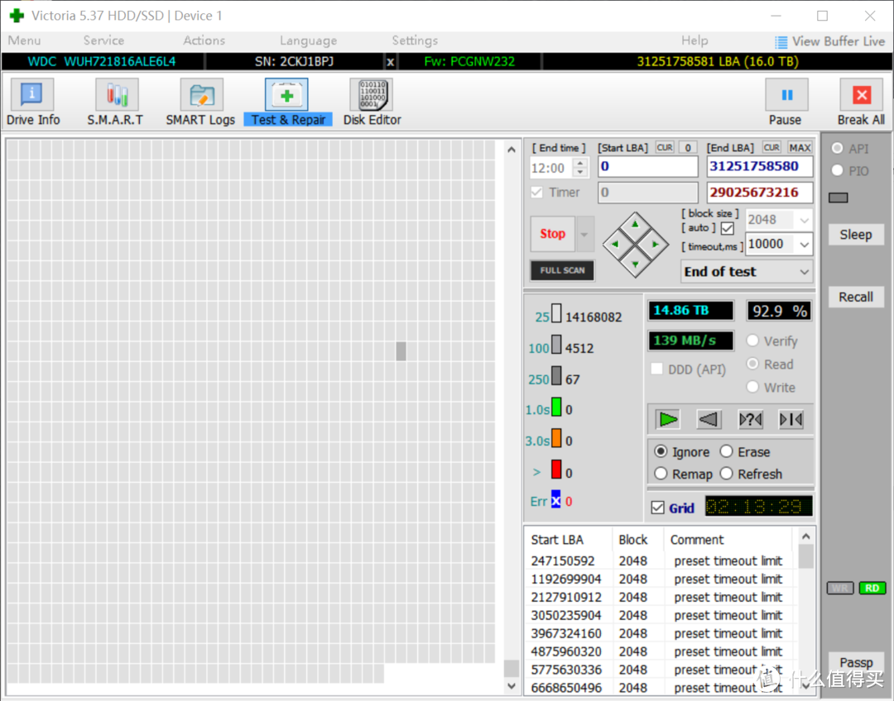The width and height of the screenshot is (894, 701).
Task: Click the Passp button
Action: click(x=856, y=662)
